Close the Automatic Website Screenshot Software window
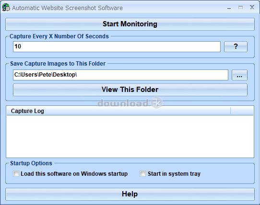This screenshot has width=260, height=205. point(252,7)
